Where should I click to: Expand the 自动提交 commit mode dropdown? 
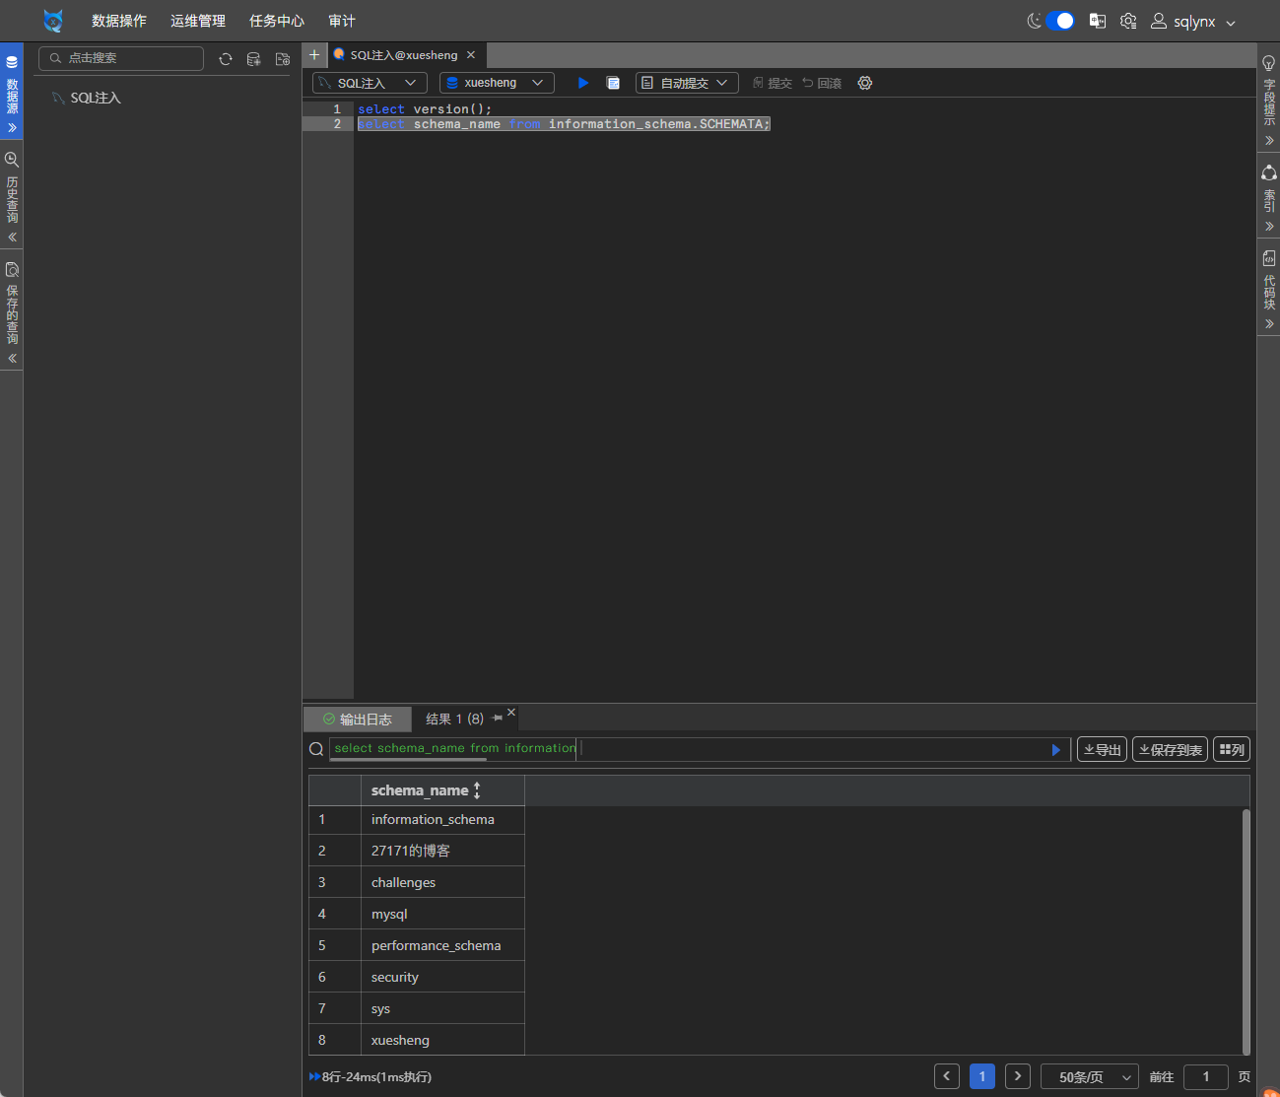pos(687,83)
